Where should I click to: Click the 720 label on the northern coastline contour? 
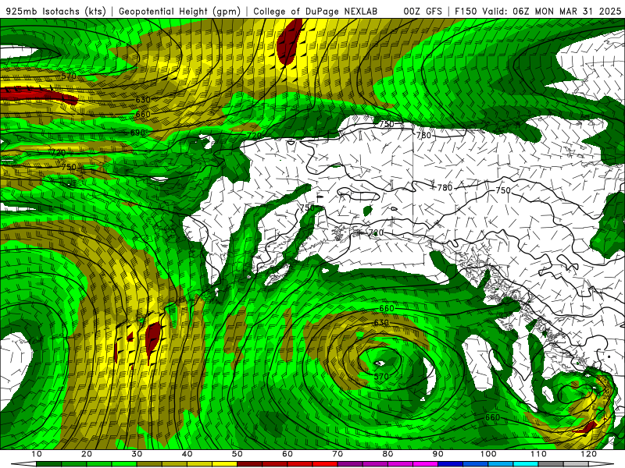click(x=255, y=136)
